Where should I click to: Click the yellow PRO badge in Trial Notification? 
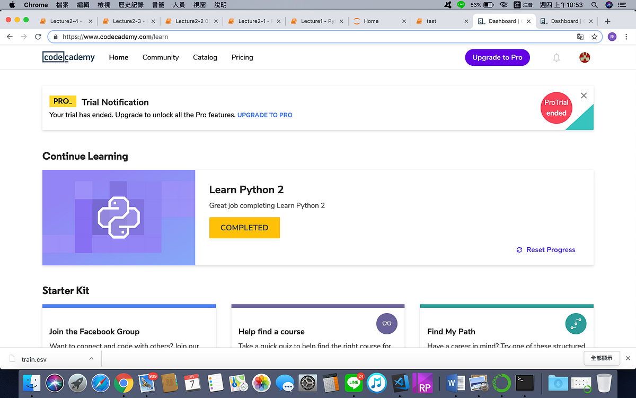[x=63, y=101]
